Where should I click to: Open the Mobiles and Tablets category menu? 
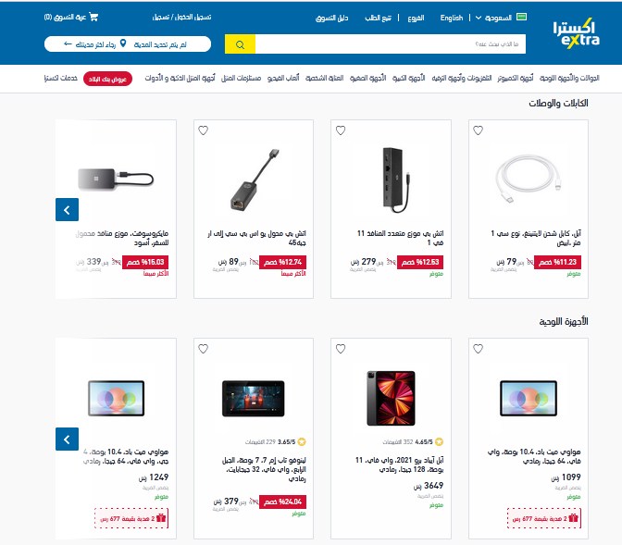click(x=569, y=78)
